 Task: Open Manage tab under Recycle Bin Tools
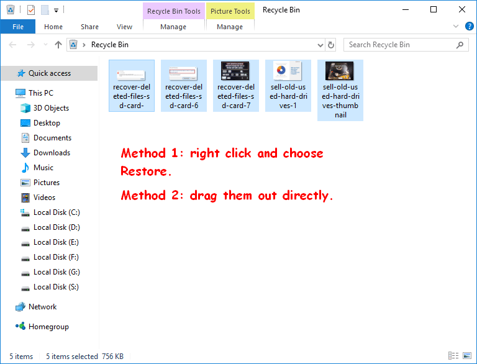[x=173, y=27]
